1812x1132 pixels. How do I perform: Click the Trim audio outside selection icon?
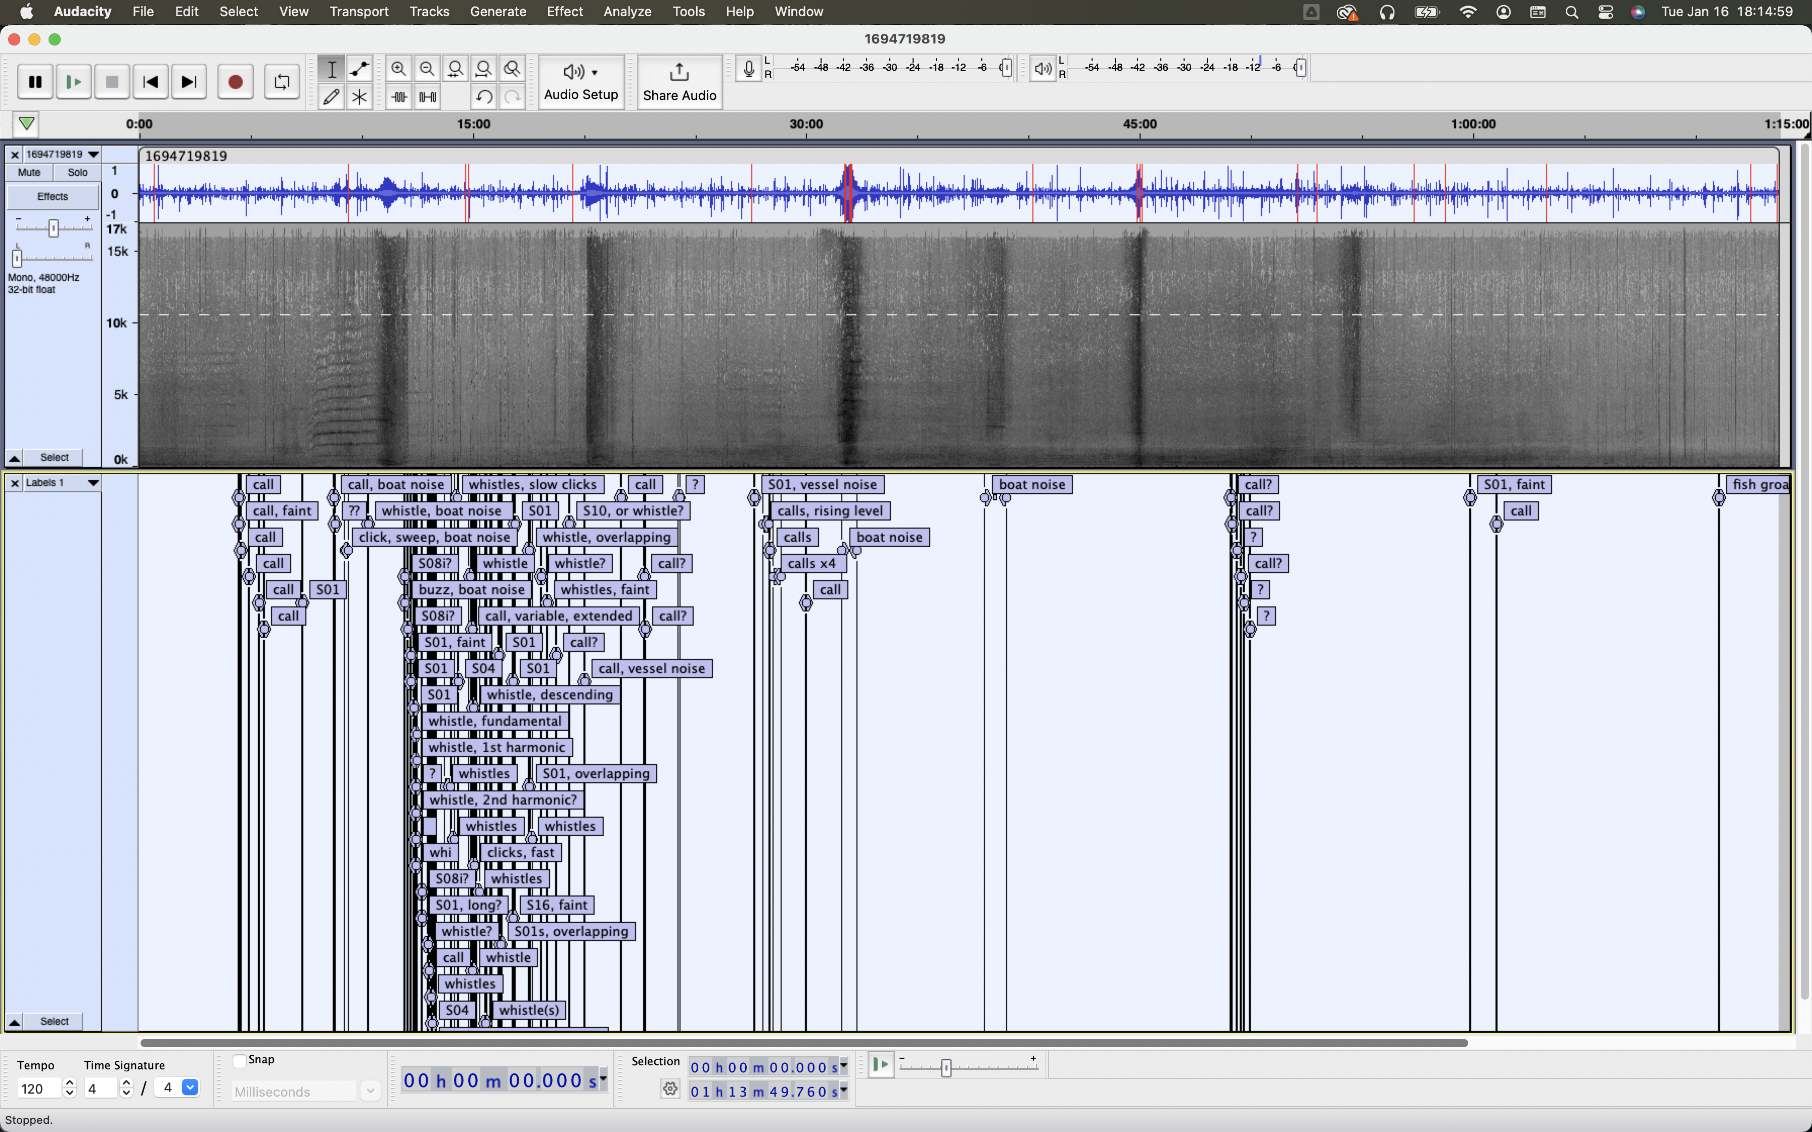(x=398, y=97)
